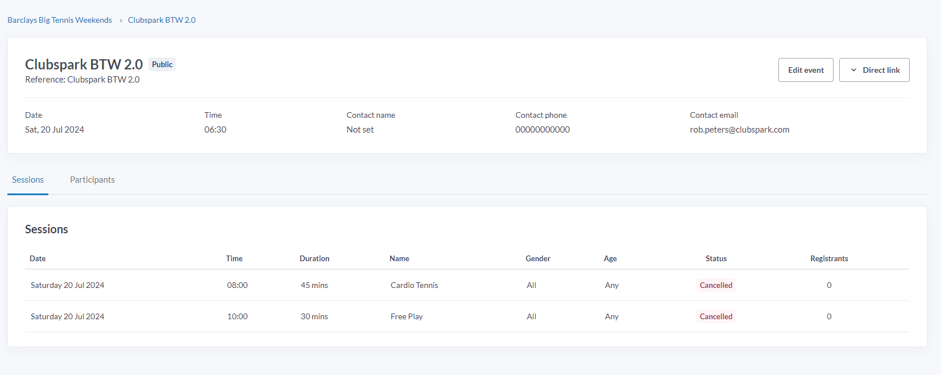This screenshot has width=941, height=375.
Task: Click the Public badge next to title
Action: point(162,65)
